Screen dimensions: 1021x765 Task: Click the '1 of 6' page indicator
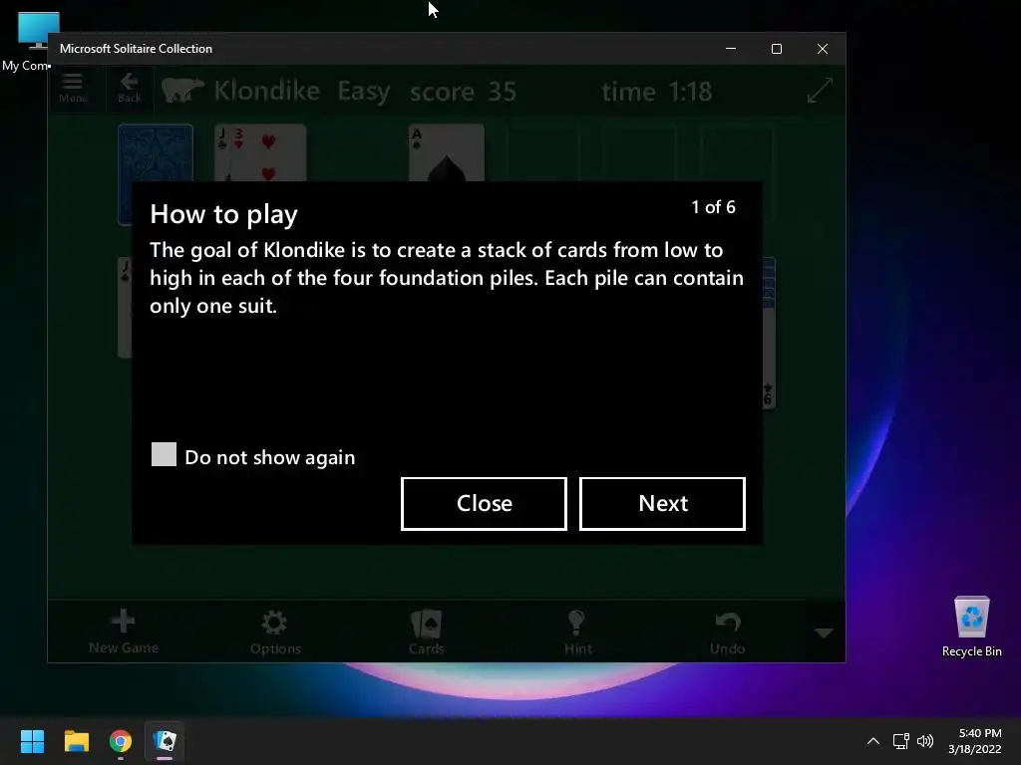coord(713,207)
